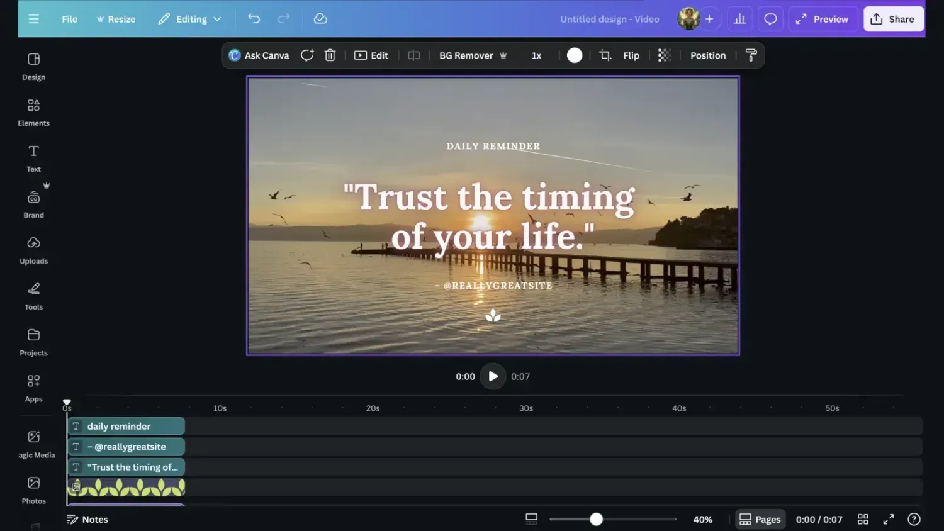Open the 1x playback speed dropdown
Screen dimensions: 944x531
536,55
